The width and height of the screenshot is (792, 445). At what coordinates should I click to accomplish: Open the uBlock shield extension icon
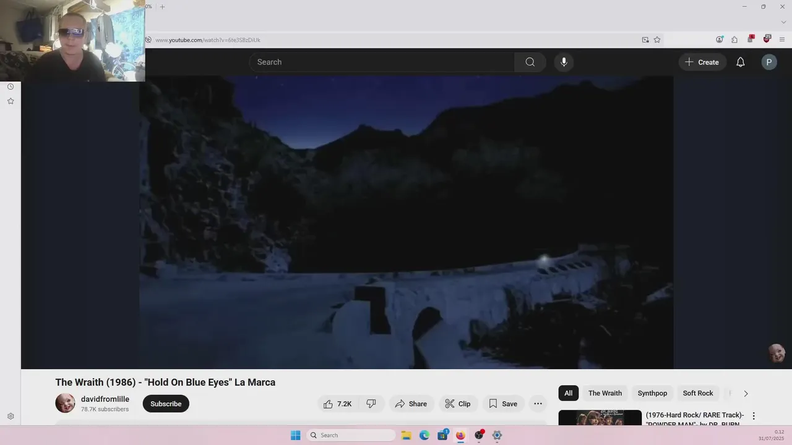pos(767,39)
